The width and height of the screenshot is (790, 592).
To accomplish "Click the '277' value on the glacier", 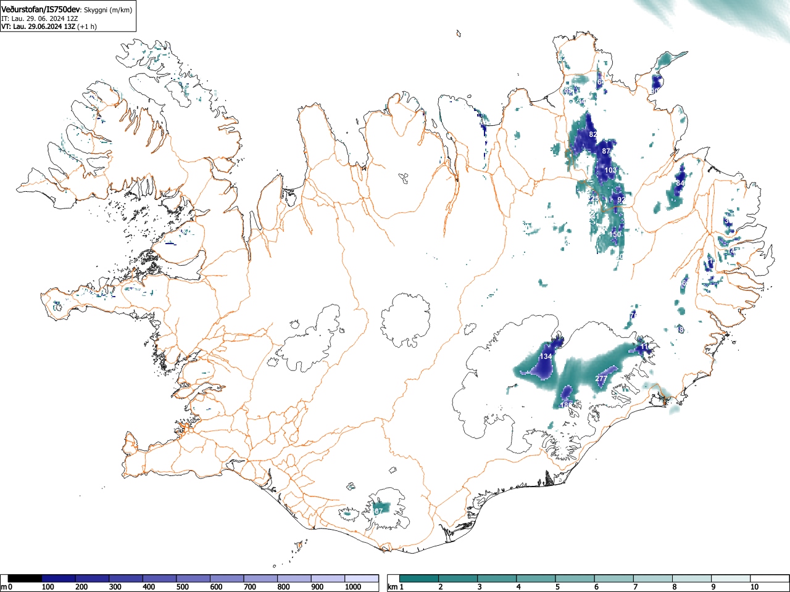I will click(601, 378).
